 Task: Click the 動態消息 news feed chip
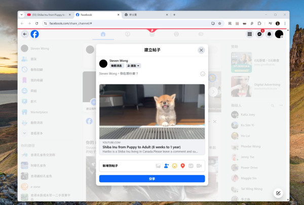point(117,66)
